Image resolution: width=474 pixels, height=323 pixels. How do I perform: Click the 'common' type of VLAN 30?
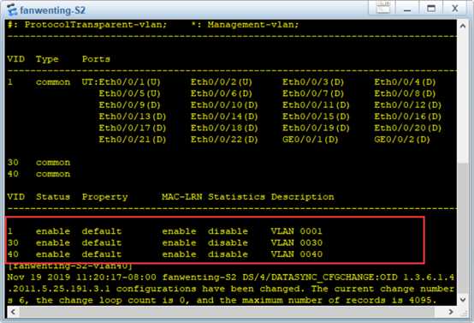[x=53, y=163]
